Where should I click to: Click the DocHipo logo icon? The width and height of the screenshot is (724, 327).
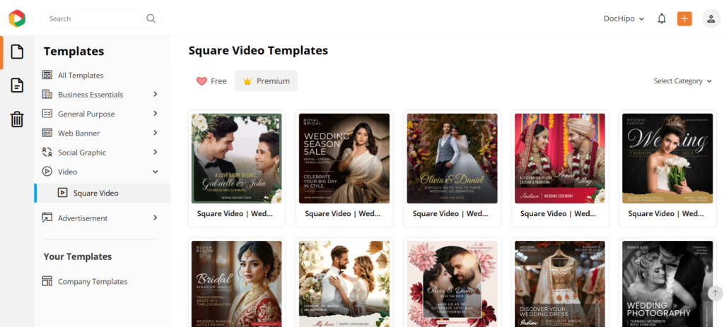pos(17,18)
